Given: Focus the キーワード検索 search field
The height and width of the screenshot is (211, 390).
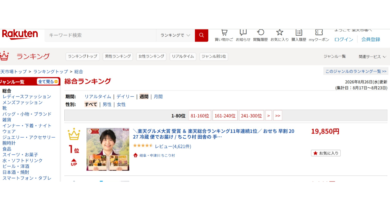Looking at the screenshot, I should [x=100, y=35].
